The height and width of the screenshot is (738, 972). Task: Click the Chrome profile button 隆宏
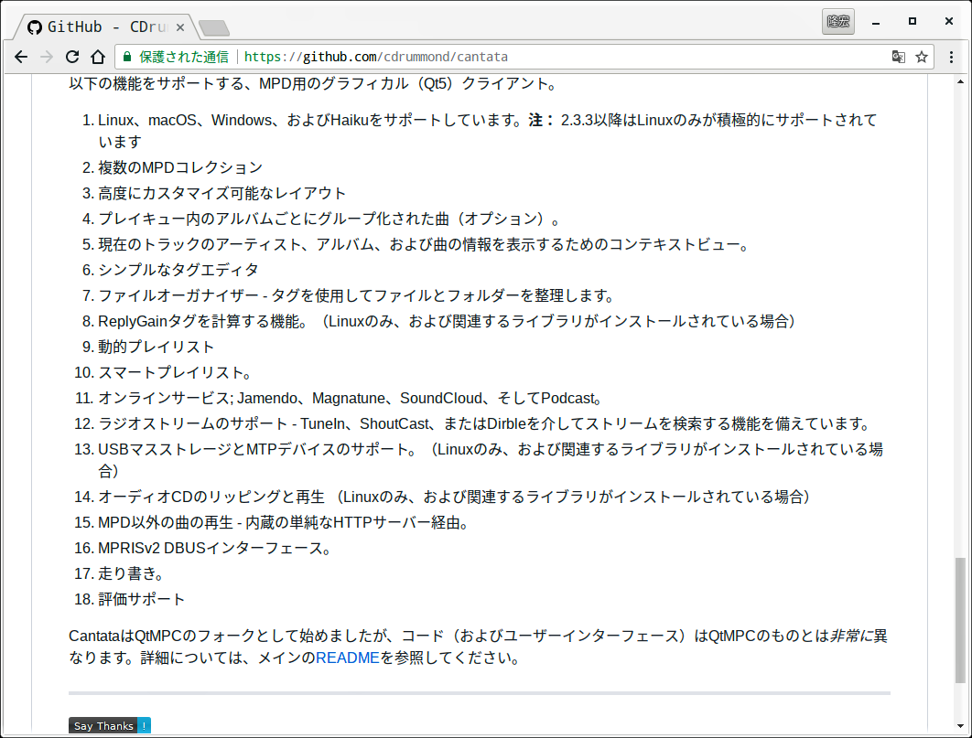(x=838, y=22)
